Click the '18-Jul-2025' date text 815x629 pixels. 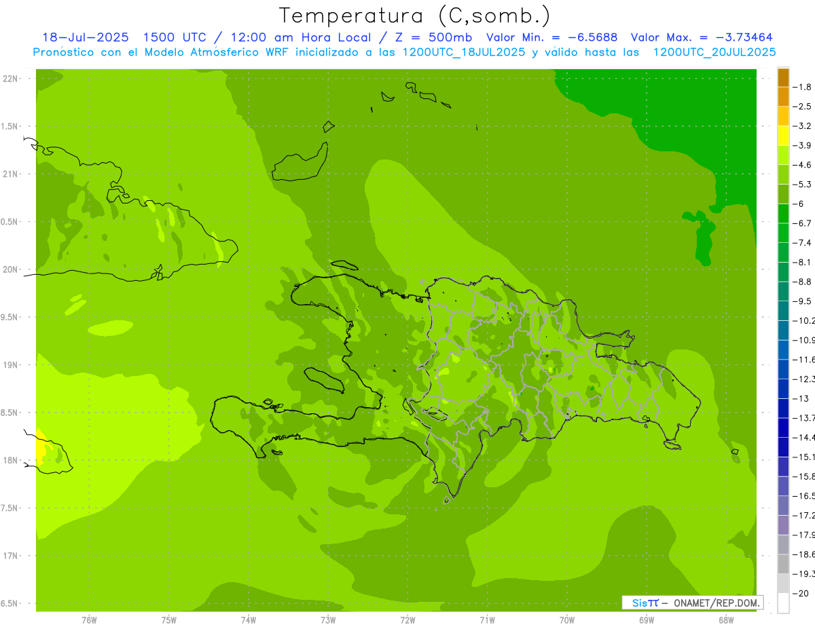(x=86, y=37)
